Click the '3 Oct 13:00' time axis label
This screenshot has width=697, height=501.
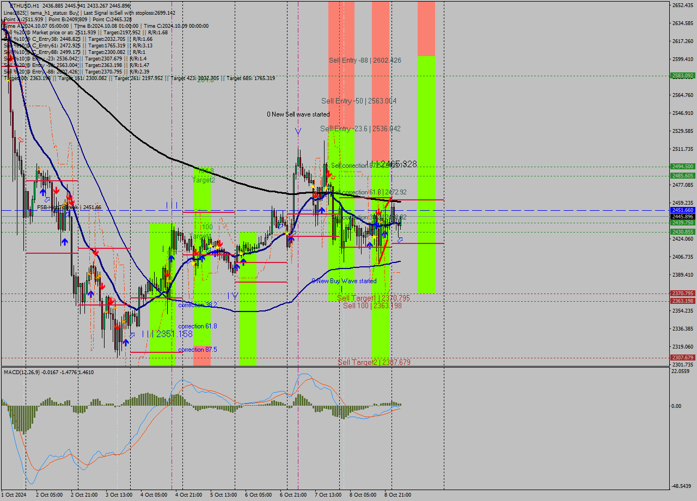tap(119, 495)
